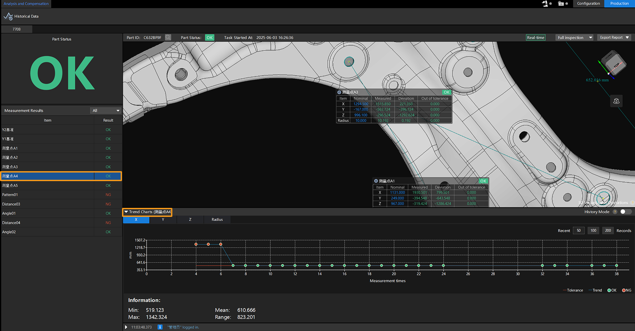The height and width of the screenshot is (331, 635).
Task: Click the History Mode help question icon
Action: click(x=615, y=212)
